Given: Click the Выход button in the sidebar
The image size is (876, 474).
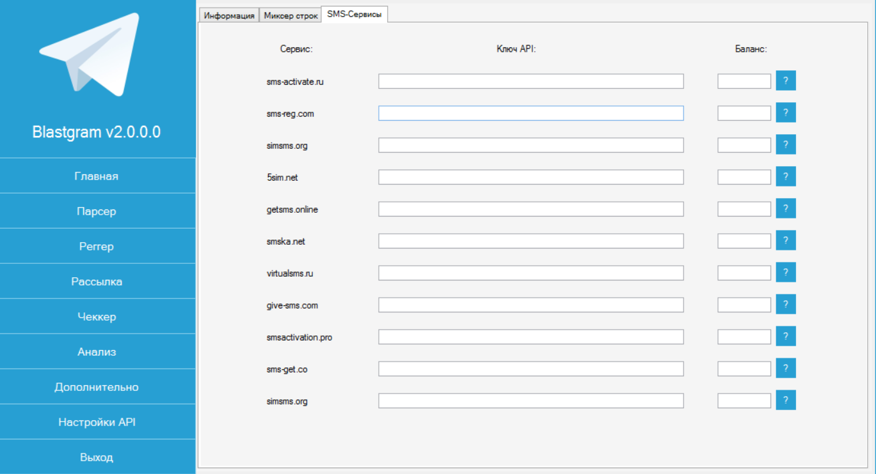Looking at the screenshot, I should 97,457.
